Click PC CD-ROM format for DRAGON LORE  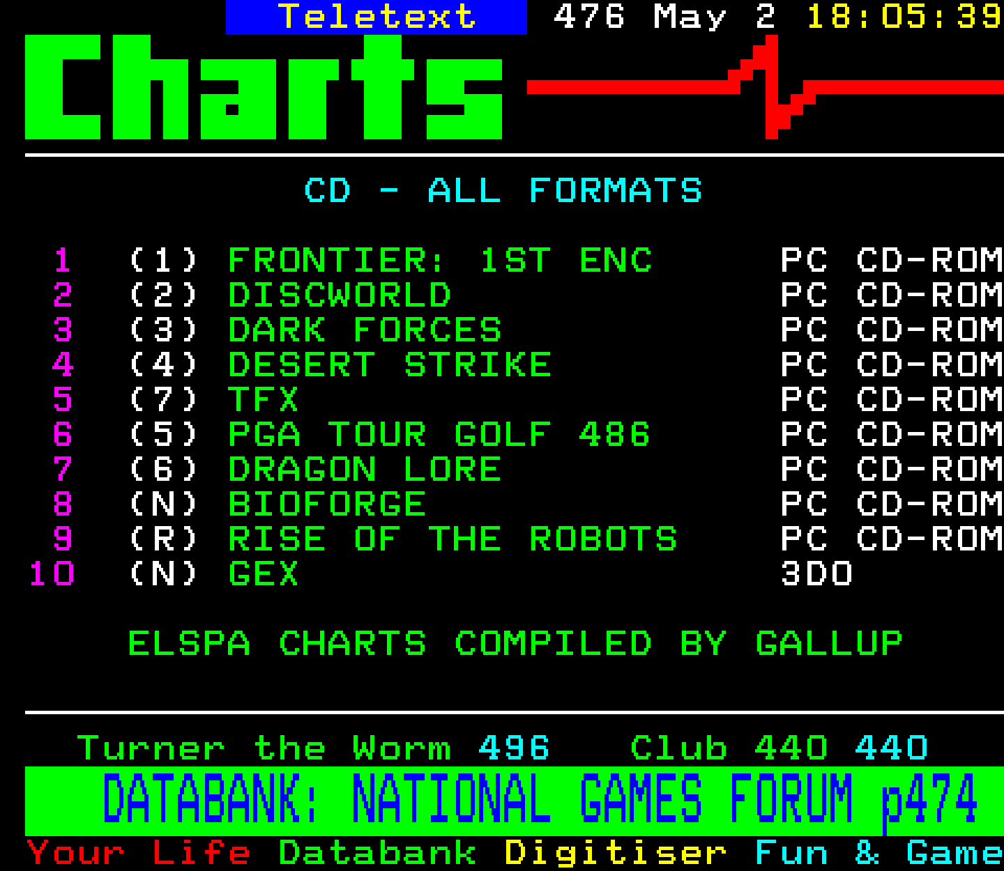[x=892, y=470]
